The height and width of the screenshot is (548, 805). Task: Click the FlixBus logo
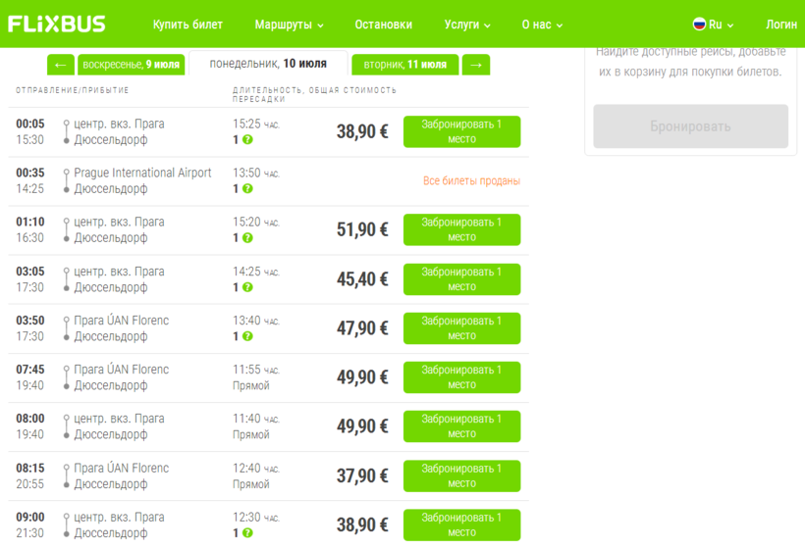pyautogui.click(x=57, y=25)
